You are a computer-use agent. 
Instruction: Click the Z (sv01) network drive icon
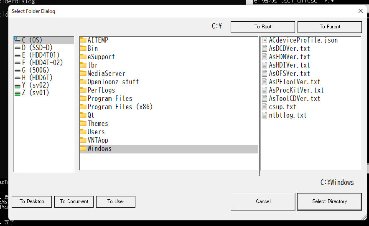[18, 93]
